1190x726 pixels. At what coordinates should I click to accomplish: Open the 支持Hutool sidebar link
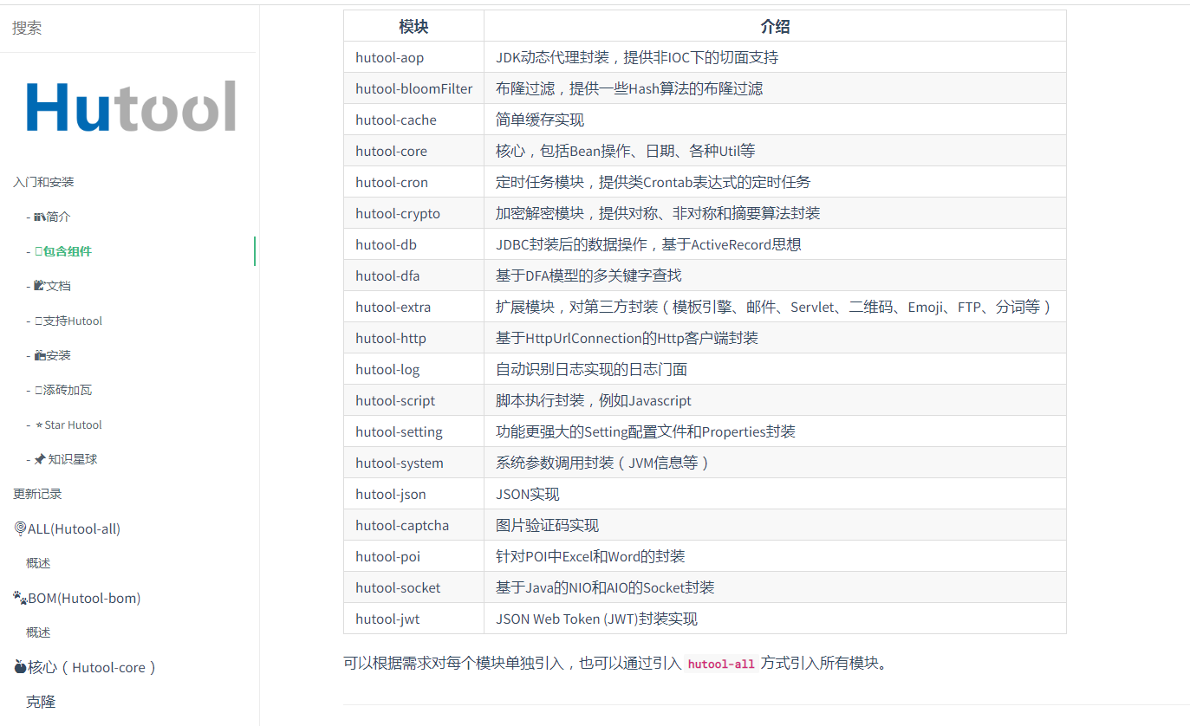click(68, 321)
